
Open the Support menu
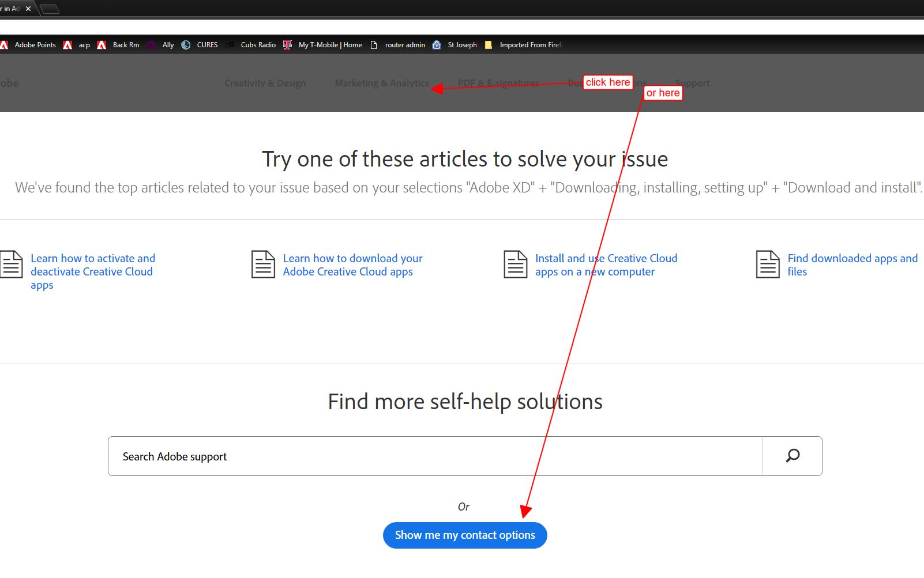coord(693,83)
